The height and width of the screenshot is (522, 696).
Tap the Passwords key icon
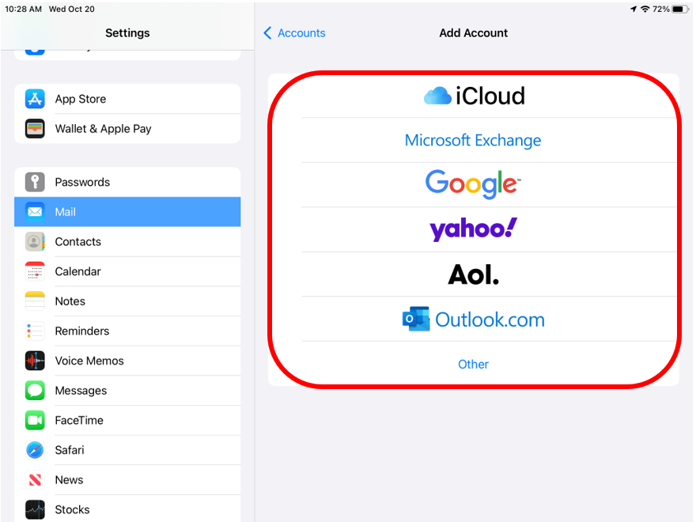pyautogui.click(x=35, y=182)
